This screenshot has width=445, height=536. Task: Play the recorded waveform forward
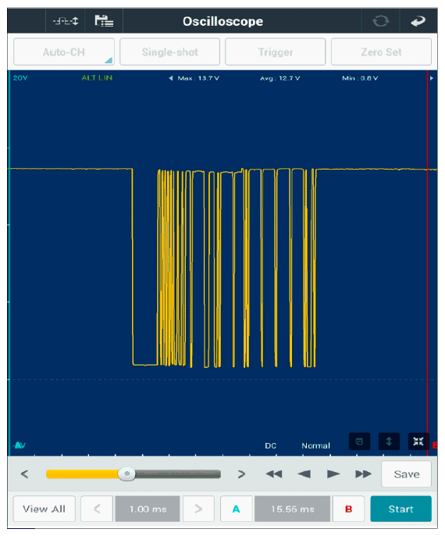pyautogui.click(x=333, y=474)
